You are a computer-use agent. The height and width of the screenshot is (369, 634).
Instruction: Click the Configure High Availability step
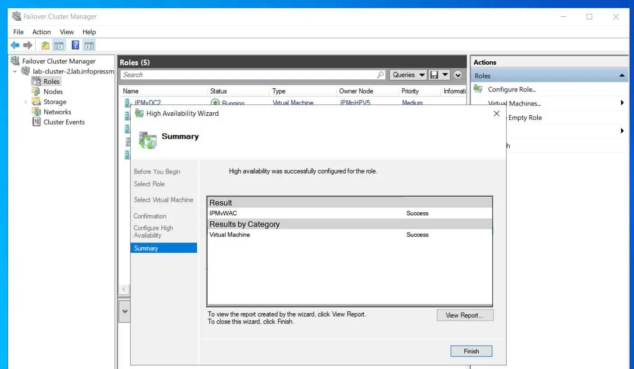tap(154, 232)
